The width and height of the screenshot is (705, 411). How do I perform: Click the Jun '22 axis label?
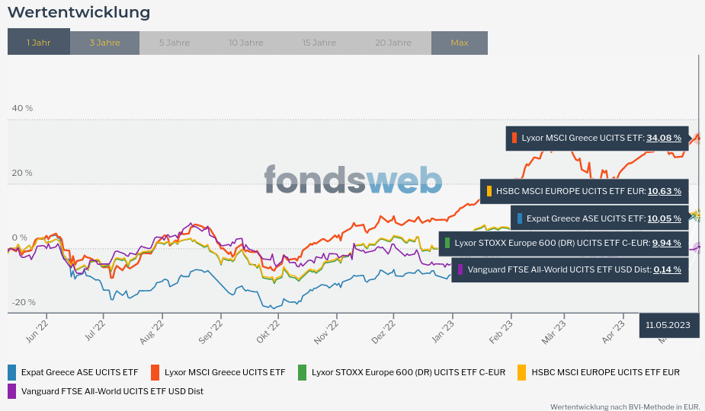[37, 332]
